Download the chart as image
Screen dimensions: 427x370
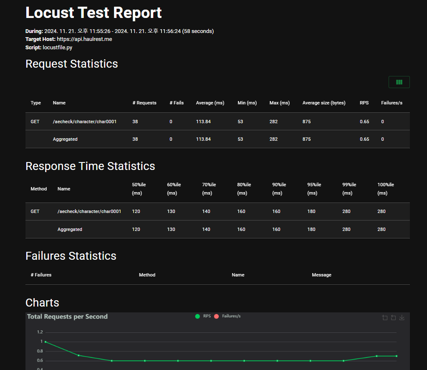402,318
